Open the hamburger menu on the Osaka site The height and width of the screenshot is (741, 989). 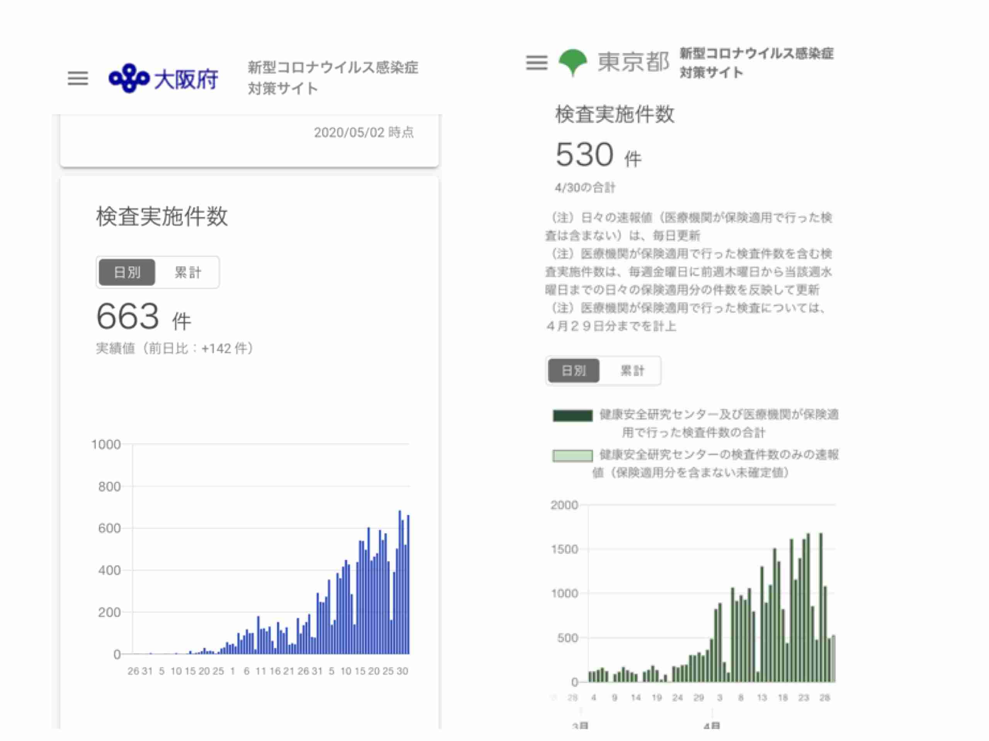(78, 79)
